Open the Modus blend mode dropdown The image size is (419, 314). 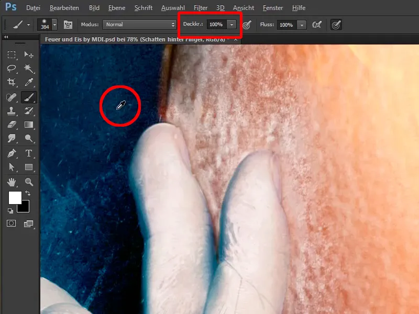tap(139, 25)
